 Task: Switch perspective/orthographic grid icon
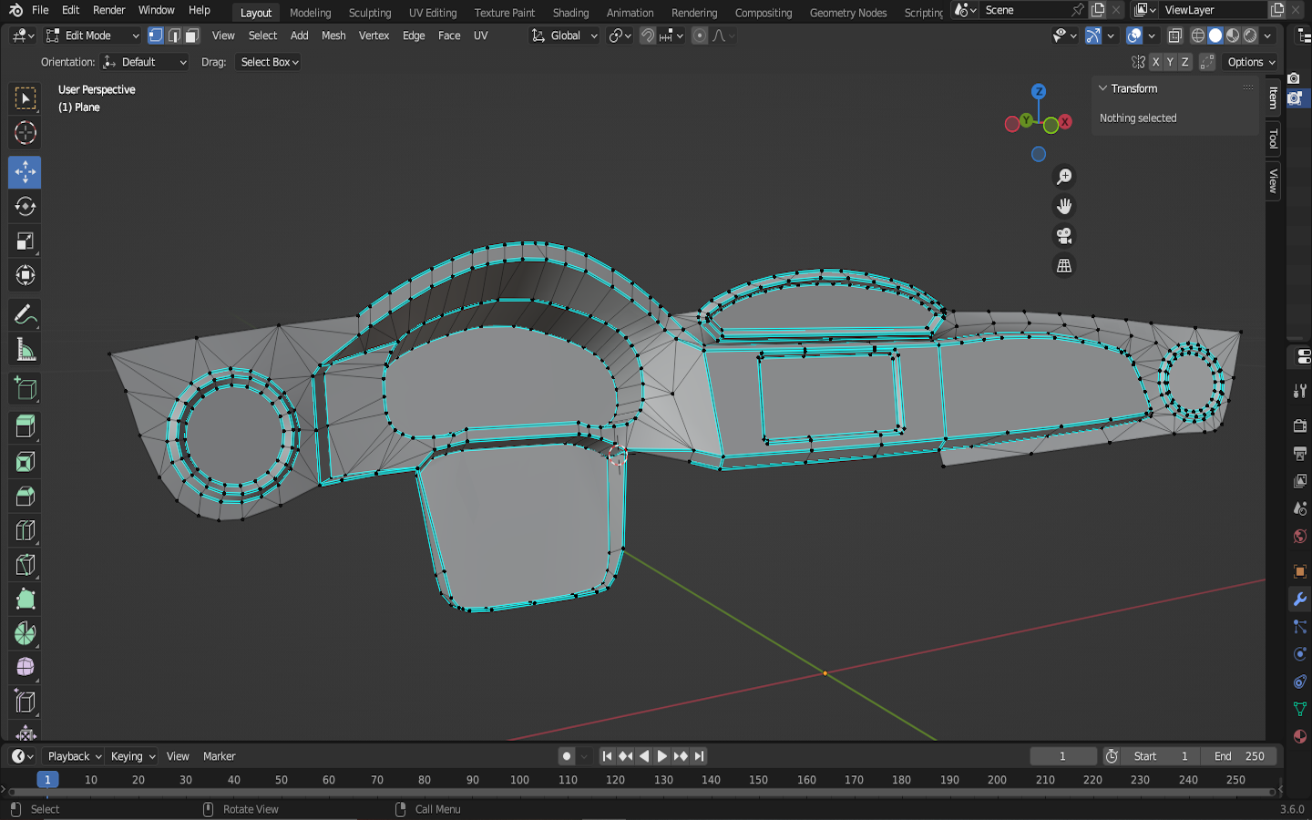(x=1063, y=266)
